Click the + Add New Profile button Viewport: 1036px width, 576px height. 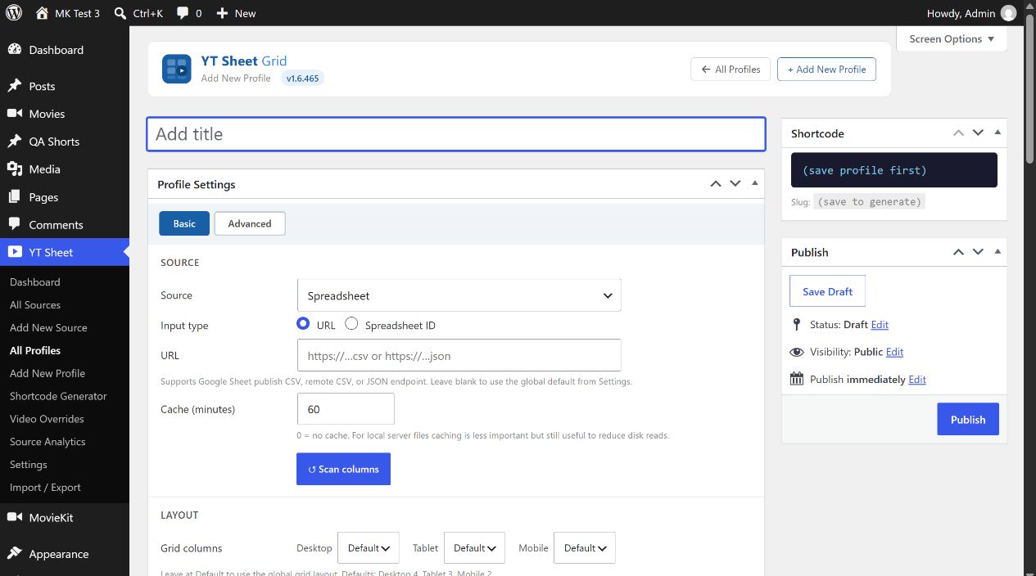[x=826, y=70]
